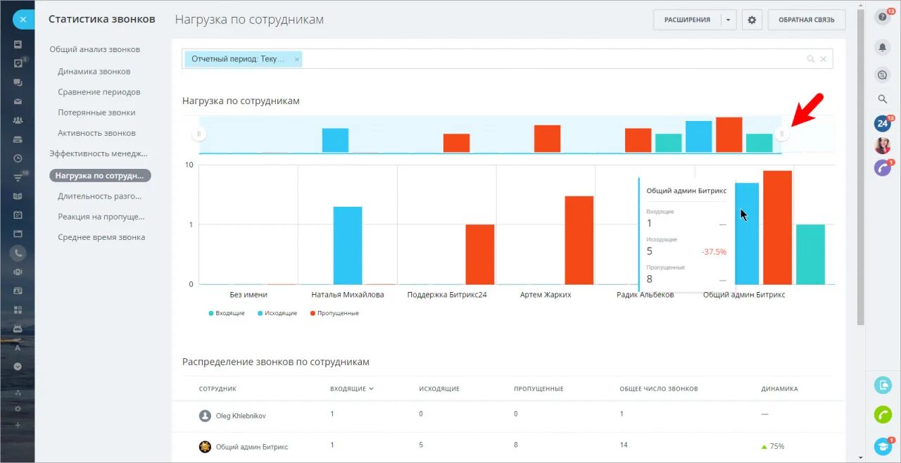901x463 pixels.
Task: Click the Общий админ Битрикс teal bar
Action: pyautogui.click(x=810, y=254)
